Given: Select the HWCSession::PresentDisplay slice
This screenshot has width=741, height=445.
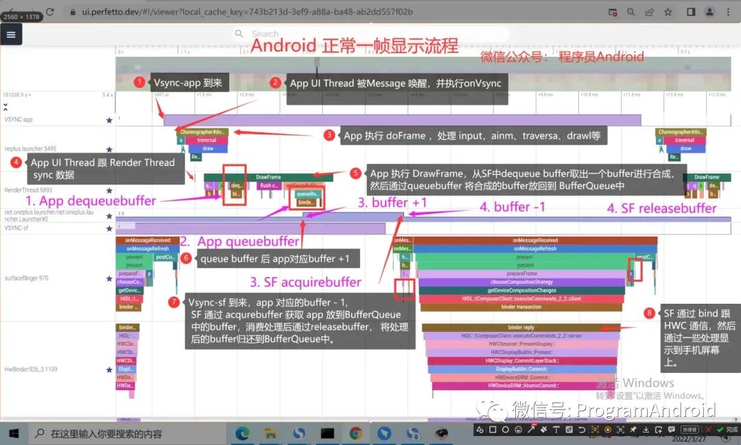Looking at the screenshot, I should (x=521, y=344).
